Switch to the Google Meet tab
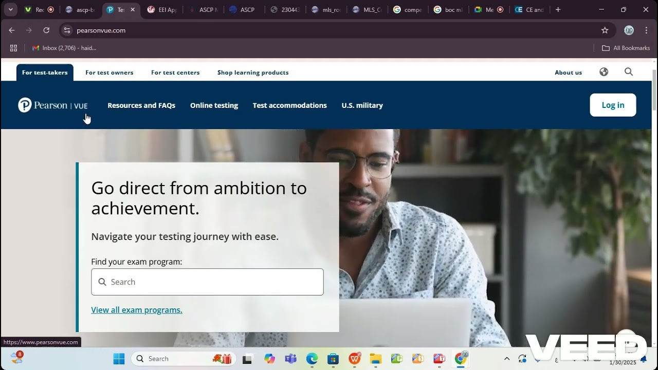The width and height of the screenshot is (658, 370). pos(489,9)
